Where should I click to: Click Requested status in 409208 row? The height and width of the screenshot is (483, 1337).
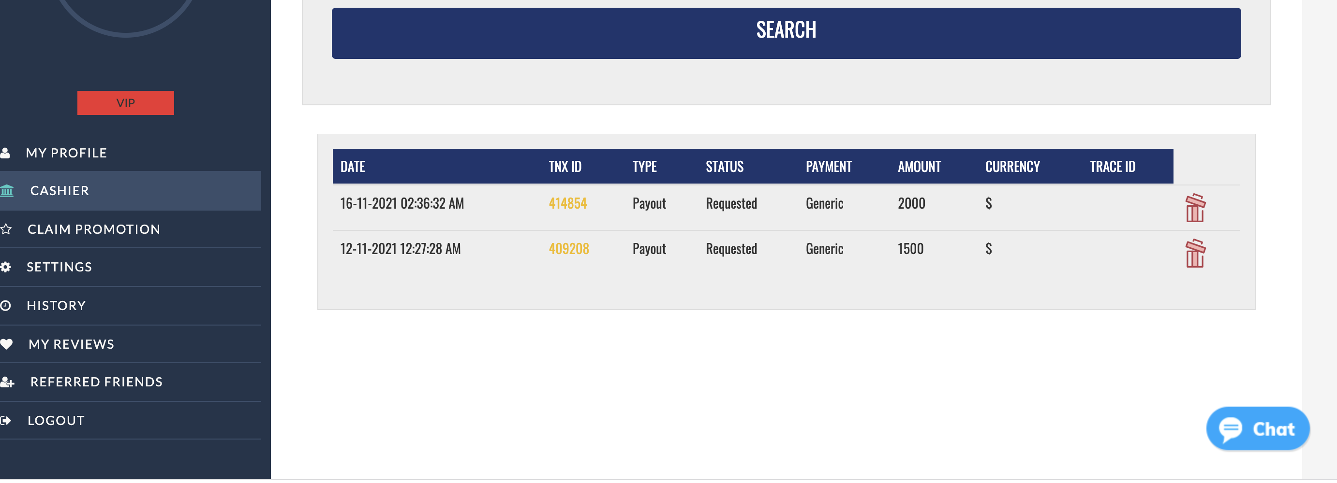(x=731, y=249)
